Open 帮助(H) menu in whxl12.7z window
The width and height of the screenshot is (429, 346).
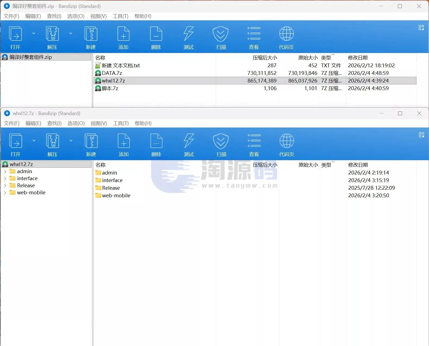pos(143,123)
